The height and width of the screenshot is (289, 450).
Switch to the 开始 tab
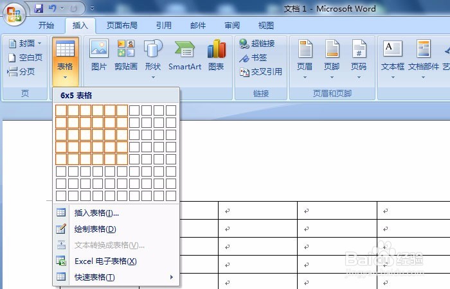click(x=46, y=26)
